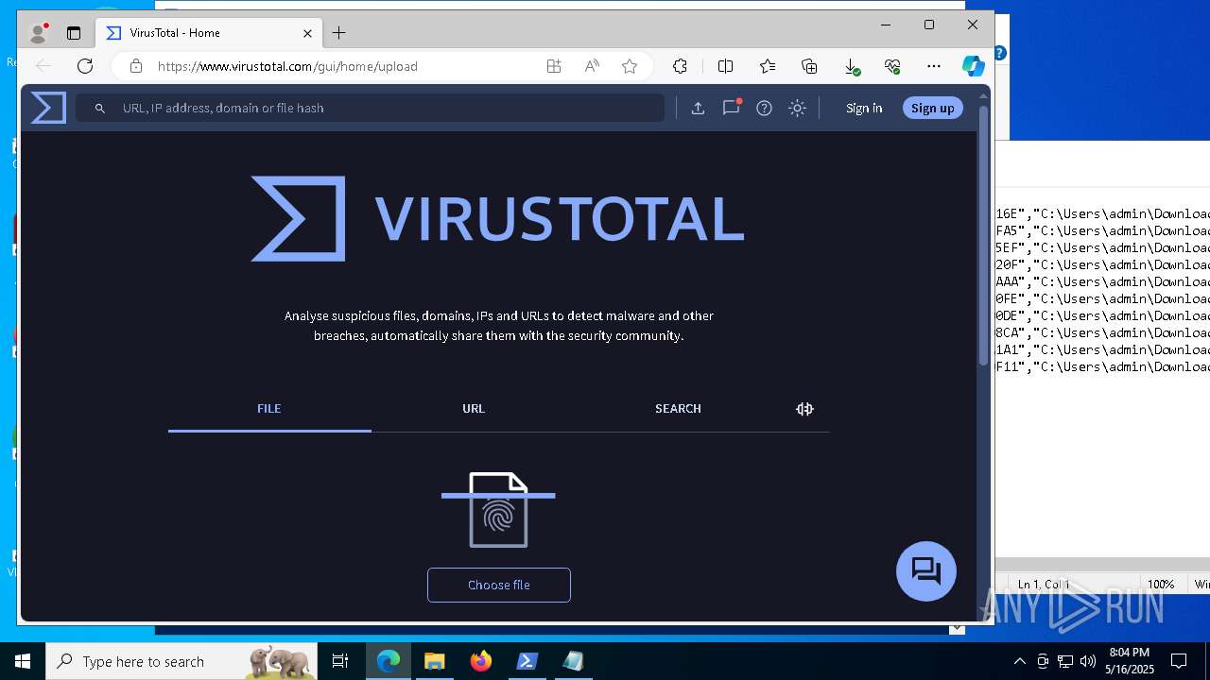Click the upload file icon in header
Screen dimensions: 1210x680
click(x=698, y=108)
